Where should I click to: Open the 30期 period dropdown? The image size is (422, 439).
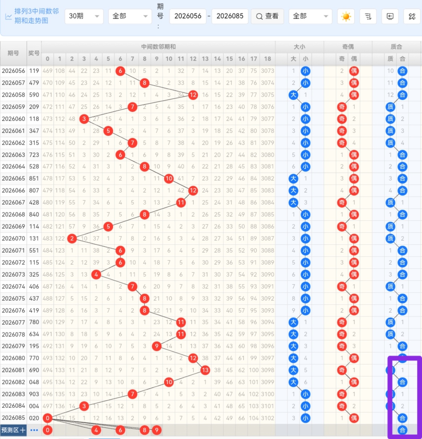coord(84,16)
